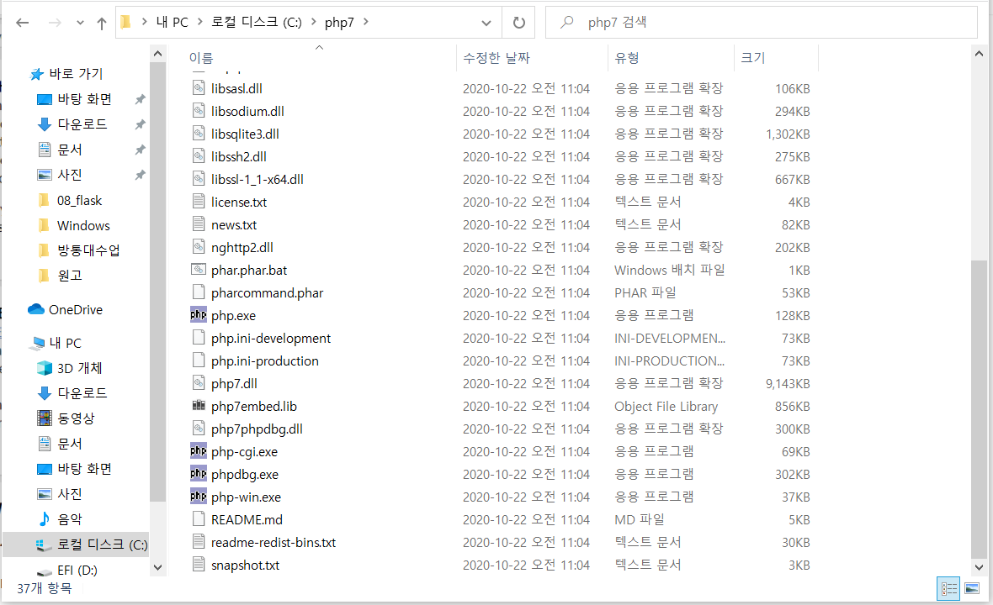Switch to large icons view layout
Image resolution: width=993 pixels, height=605 pixels.
coord(971,589)
